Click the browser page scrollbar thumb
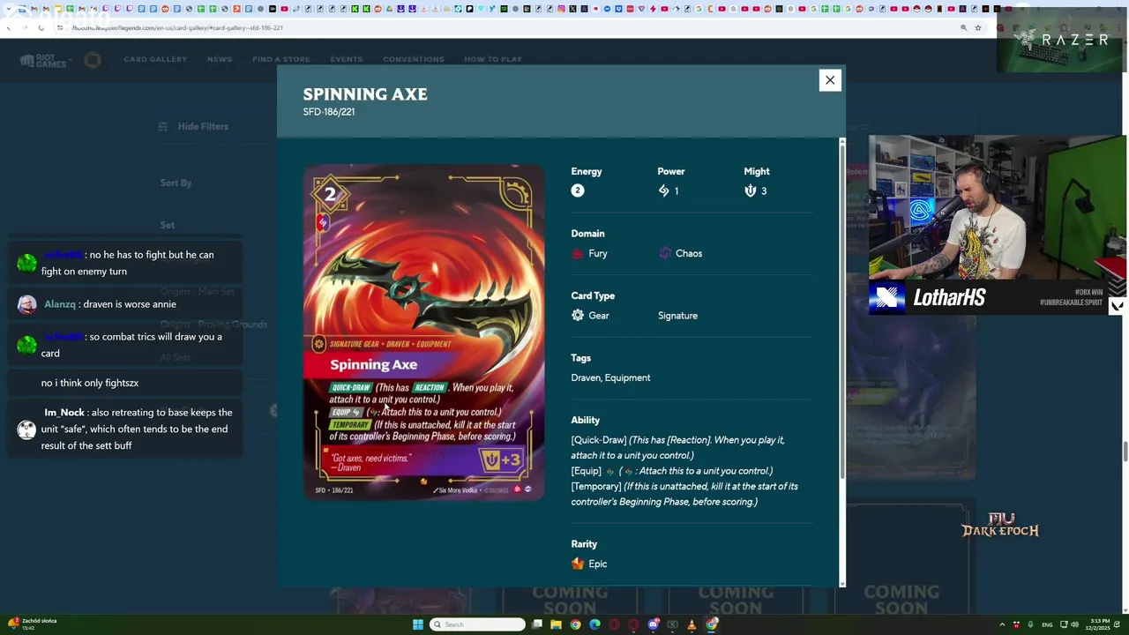This screenshot has height=635, width=1129. (x=1125, y=450)
